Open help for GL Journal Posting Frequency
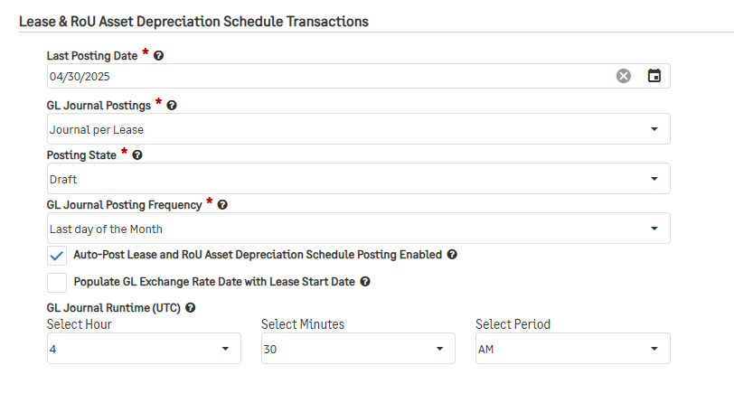This screenshot has height=393, width=734. (222, 204)
